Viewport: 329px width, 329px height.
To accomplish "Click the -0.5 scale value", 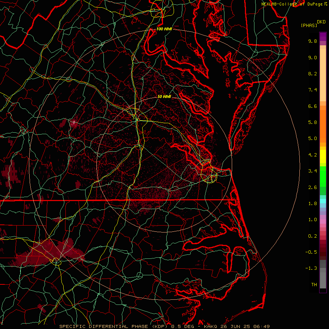I will pyautogui.click(x=311, y=252).
